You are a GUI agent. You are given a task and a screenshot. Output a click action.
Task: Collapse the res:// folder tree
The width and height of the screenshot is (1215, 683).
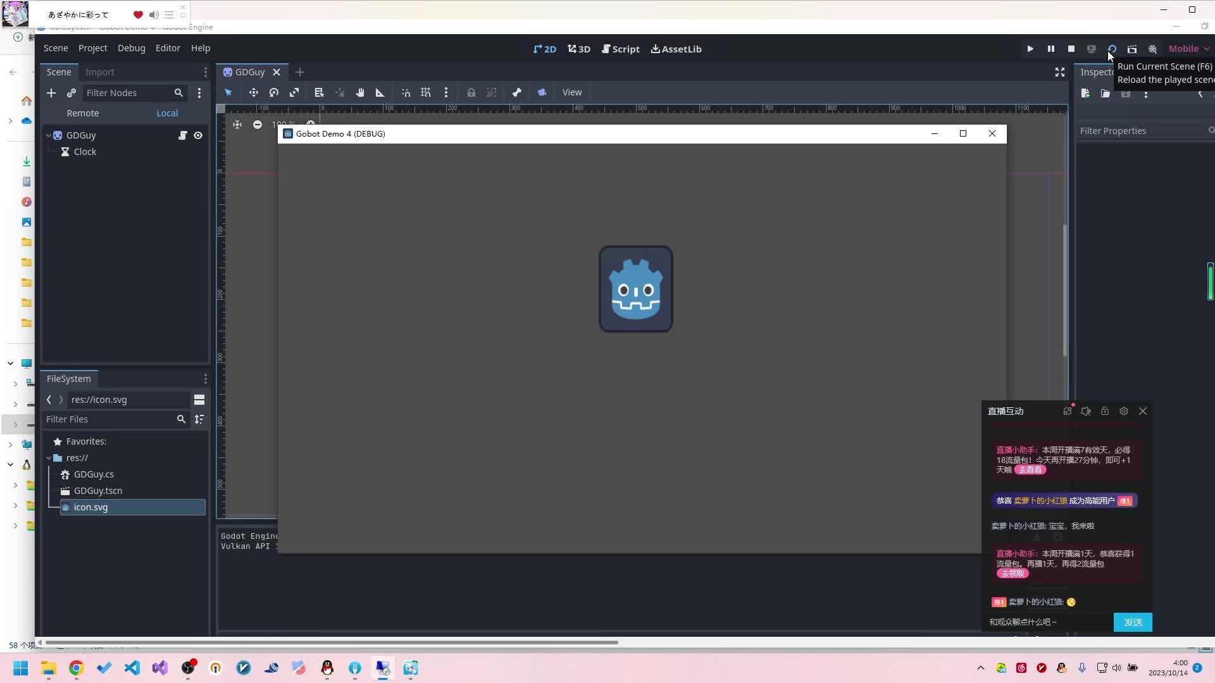coord(49,458)
